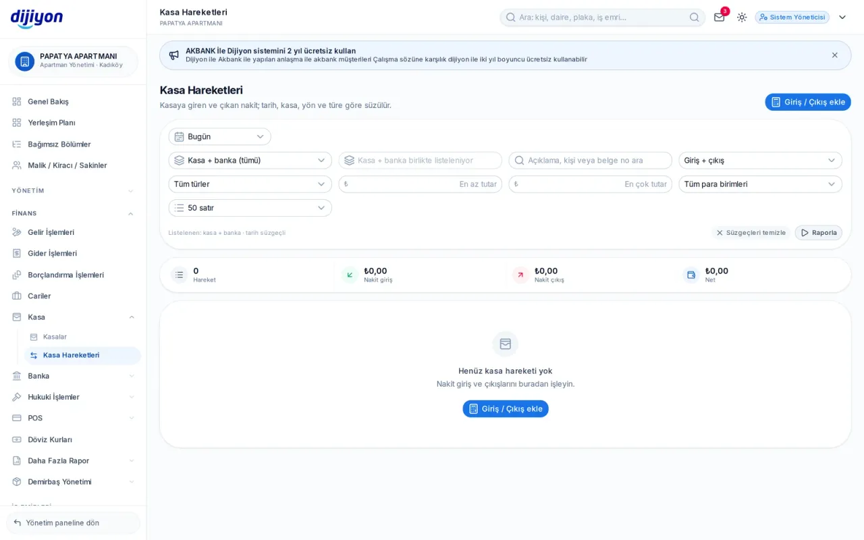Click the megaphone announcement icon
This screenshot has width=864, height=540.
pos(174,55)
